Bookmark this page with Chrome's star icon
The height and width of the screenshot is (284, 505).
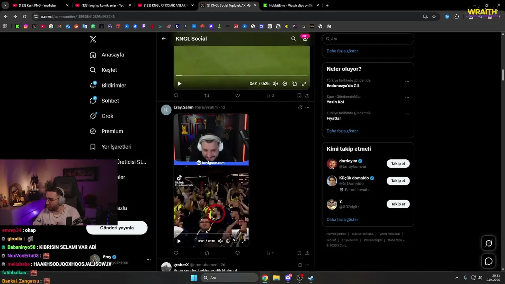click(x=434, y=17)
